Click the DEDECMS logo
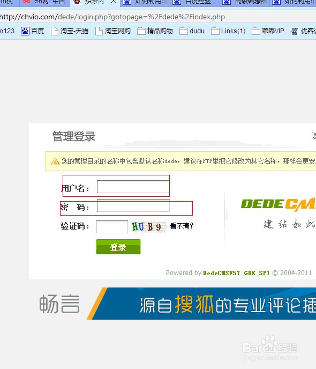Screen dimensions: 316x369 coord(279,204)
